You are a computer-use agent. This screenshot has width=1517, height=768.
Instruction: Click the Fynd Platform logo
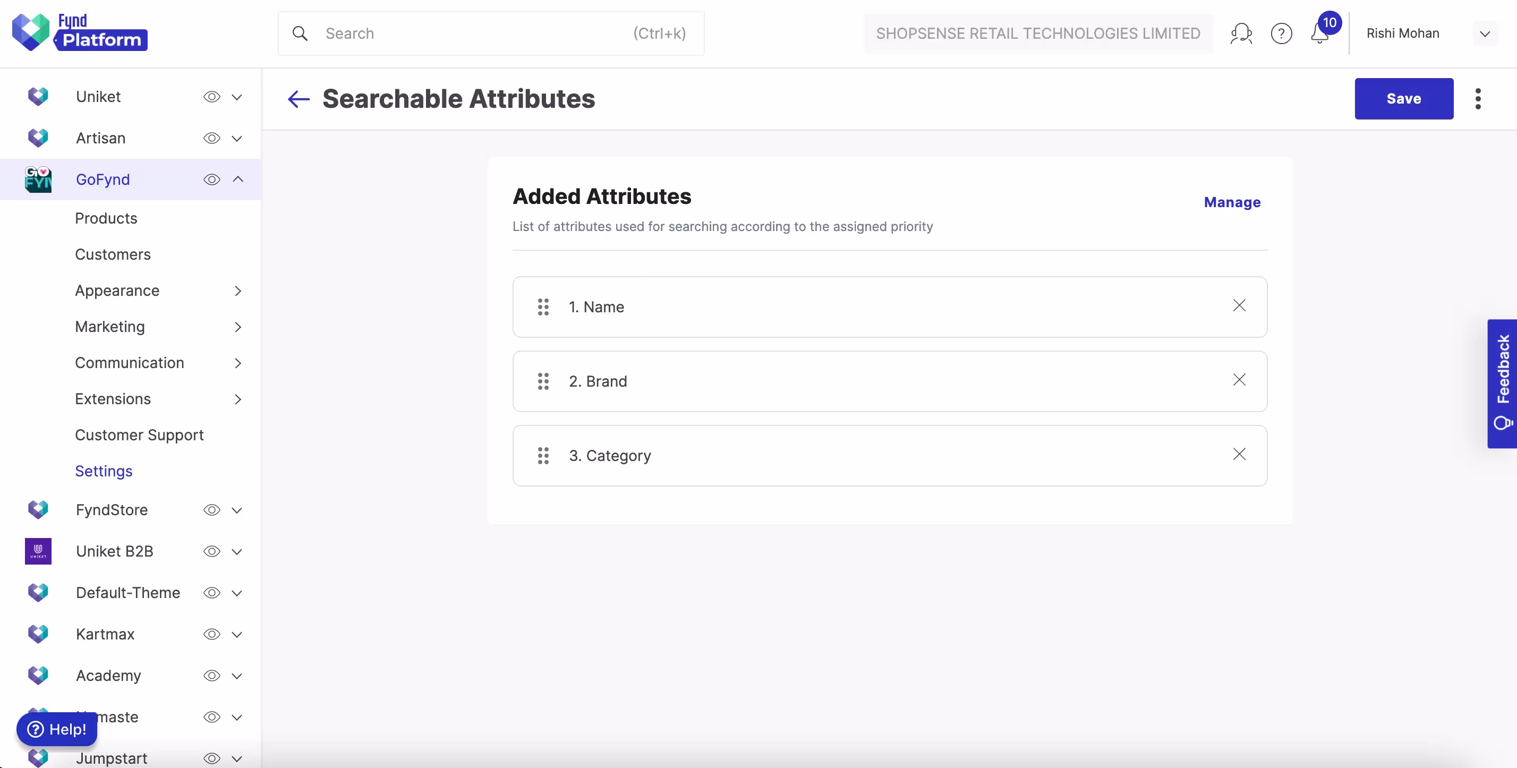(x=80, y=32)
